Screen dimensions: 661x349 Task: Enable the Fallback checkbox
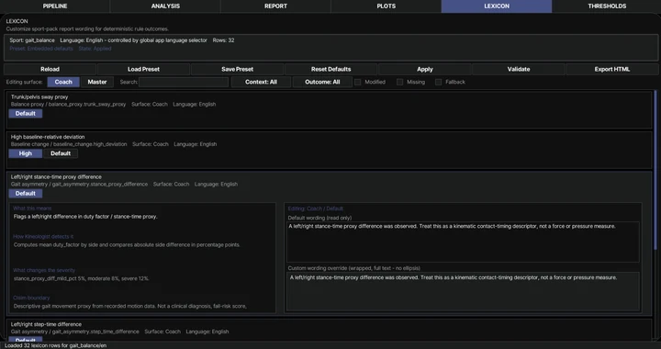coord(439,82)
